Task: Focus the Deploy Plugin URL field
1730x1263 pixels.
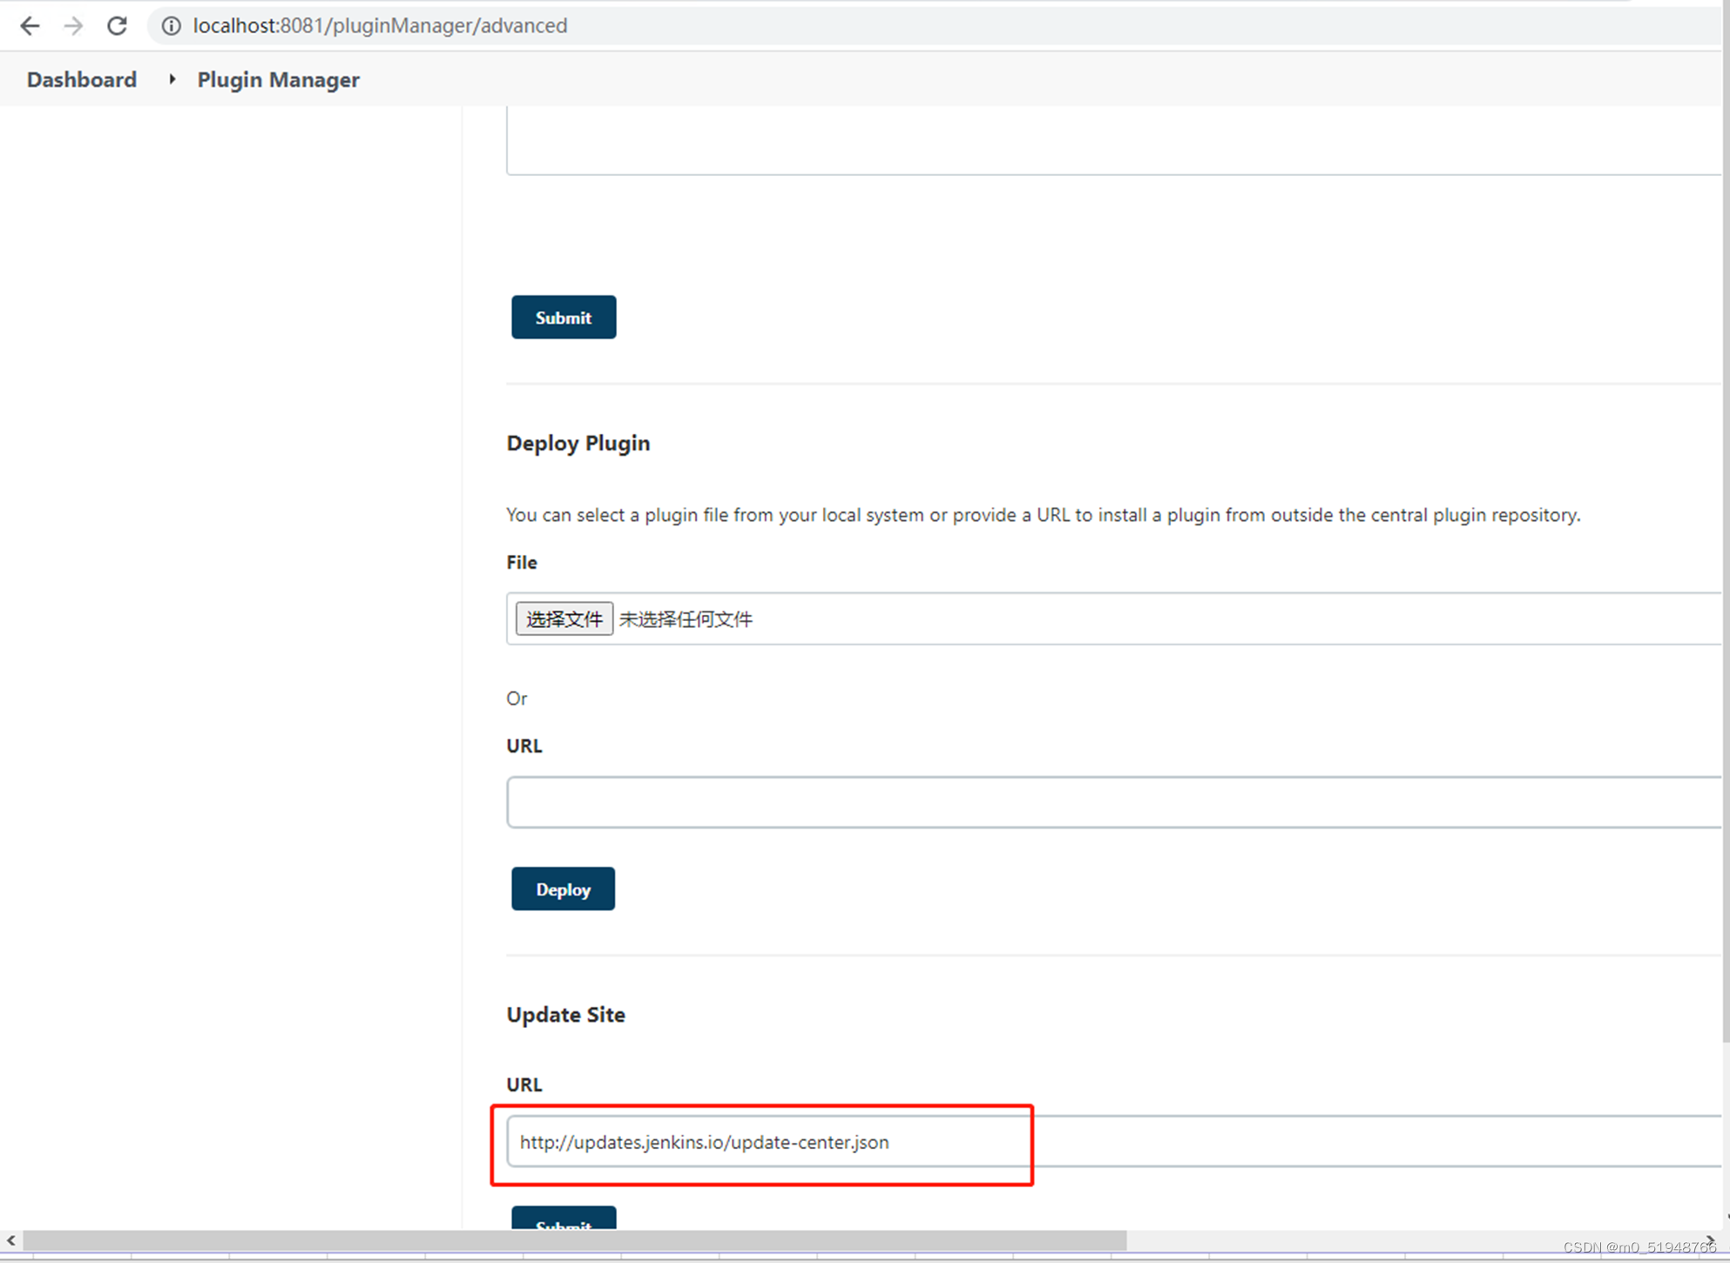Action: click(x=1113, y=801)
